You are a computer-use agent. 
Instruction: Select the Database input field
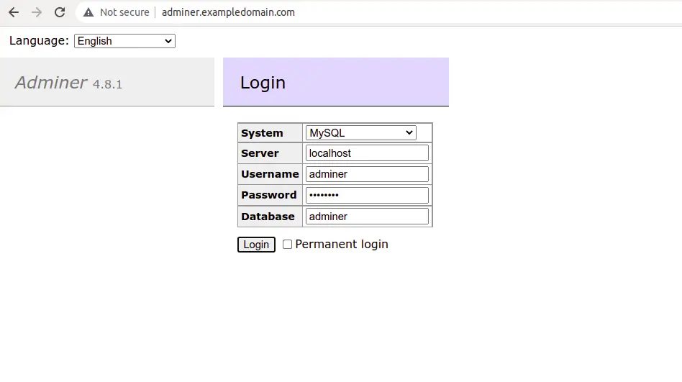point(367,217)
